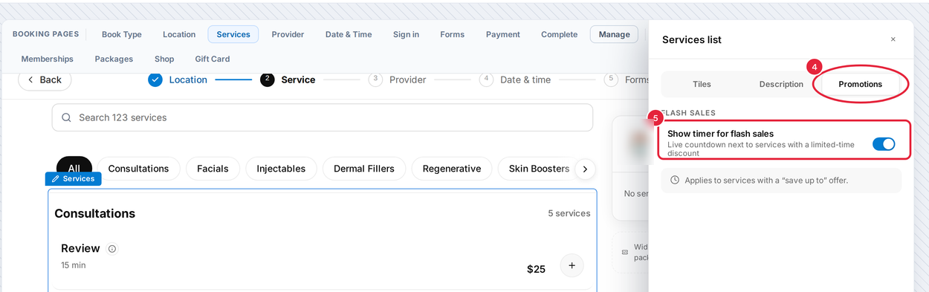929x292 pixels.
Task: Open the Packages page
Action: tap(114, 59)
